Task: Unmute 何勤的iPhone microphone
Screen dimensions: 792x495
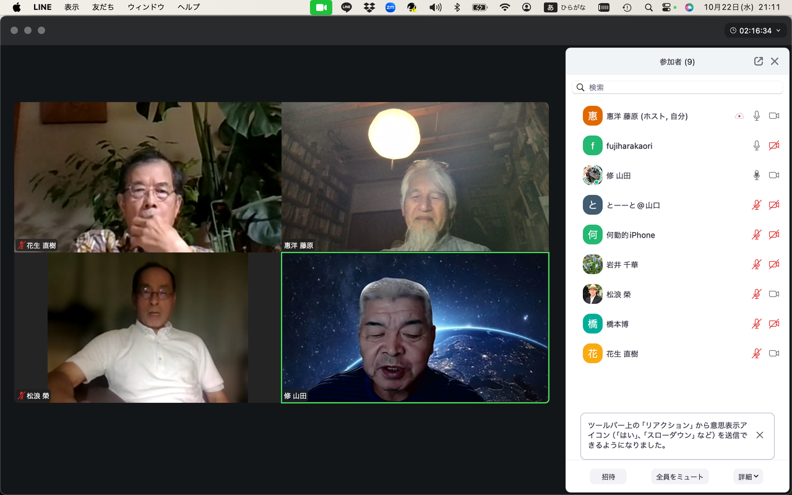Action: (756, 235)
